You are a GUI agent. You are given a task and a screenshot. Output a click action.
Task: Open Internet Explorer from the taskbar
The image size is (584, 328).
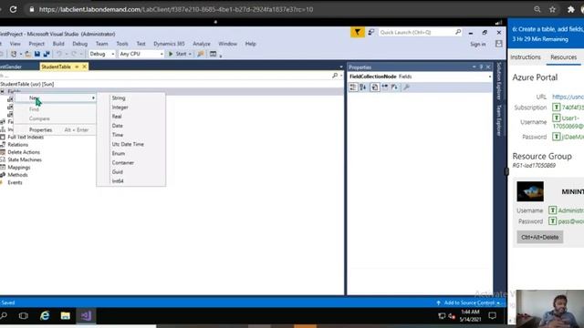45,316
